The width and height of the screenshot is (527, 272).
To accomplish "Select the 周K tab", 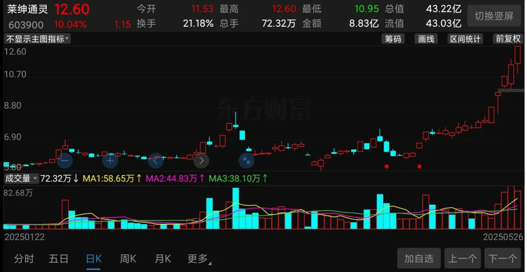I will (x=128, y=258).
